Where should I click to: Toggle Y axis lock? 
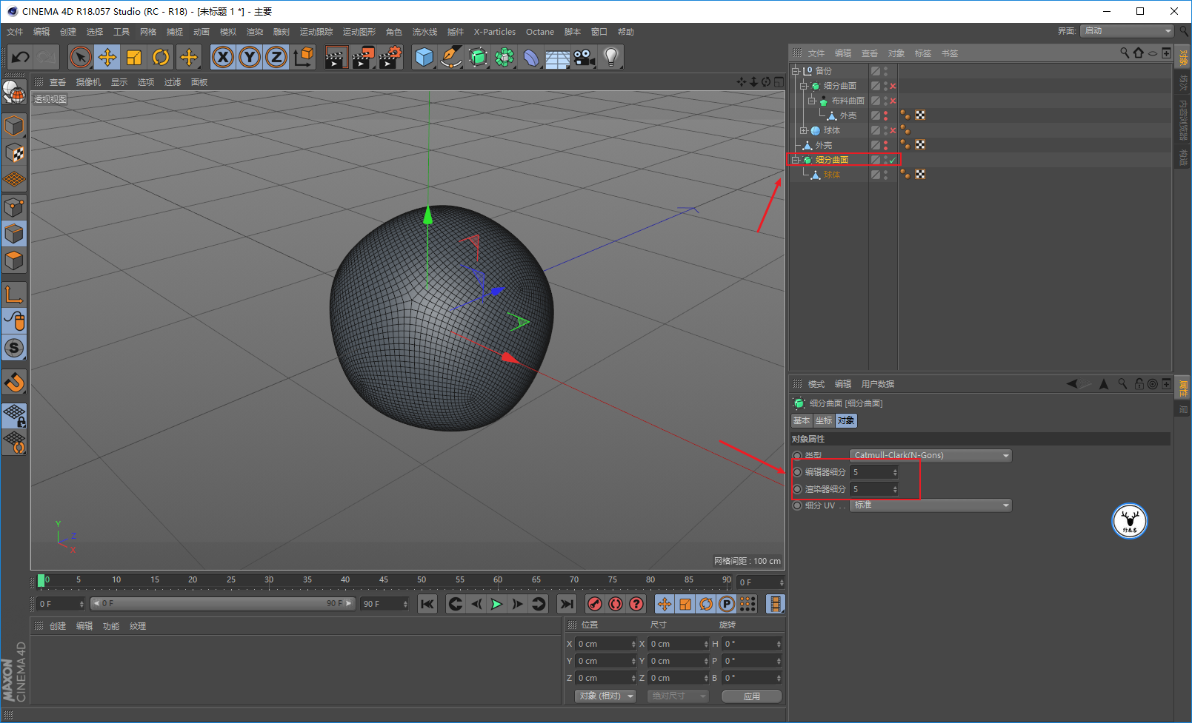pyautogui.click(x=250, y=57)
